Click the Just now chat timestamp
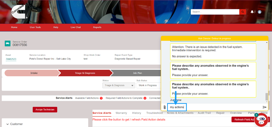The width and height of the screenshot is (272, 127). [x=176, y=100]
